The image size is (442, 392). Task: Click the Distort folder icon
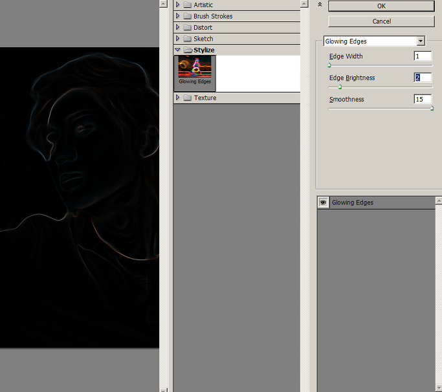pyautogui.click(x=187, y=27)
